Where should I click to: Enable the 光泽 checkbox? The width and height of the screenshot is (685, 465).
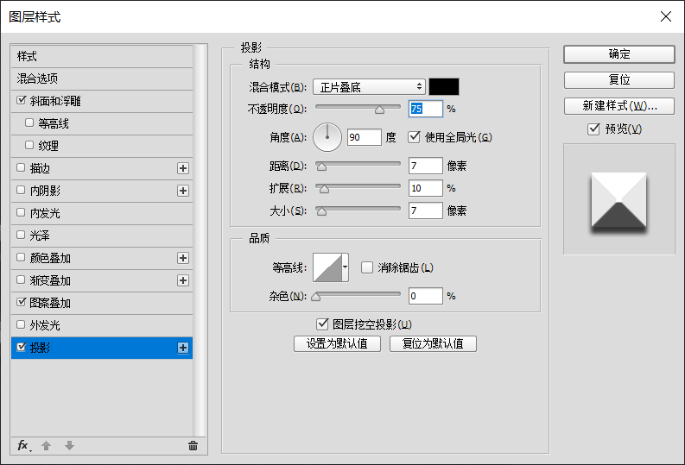coord(21,235)
